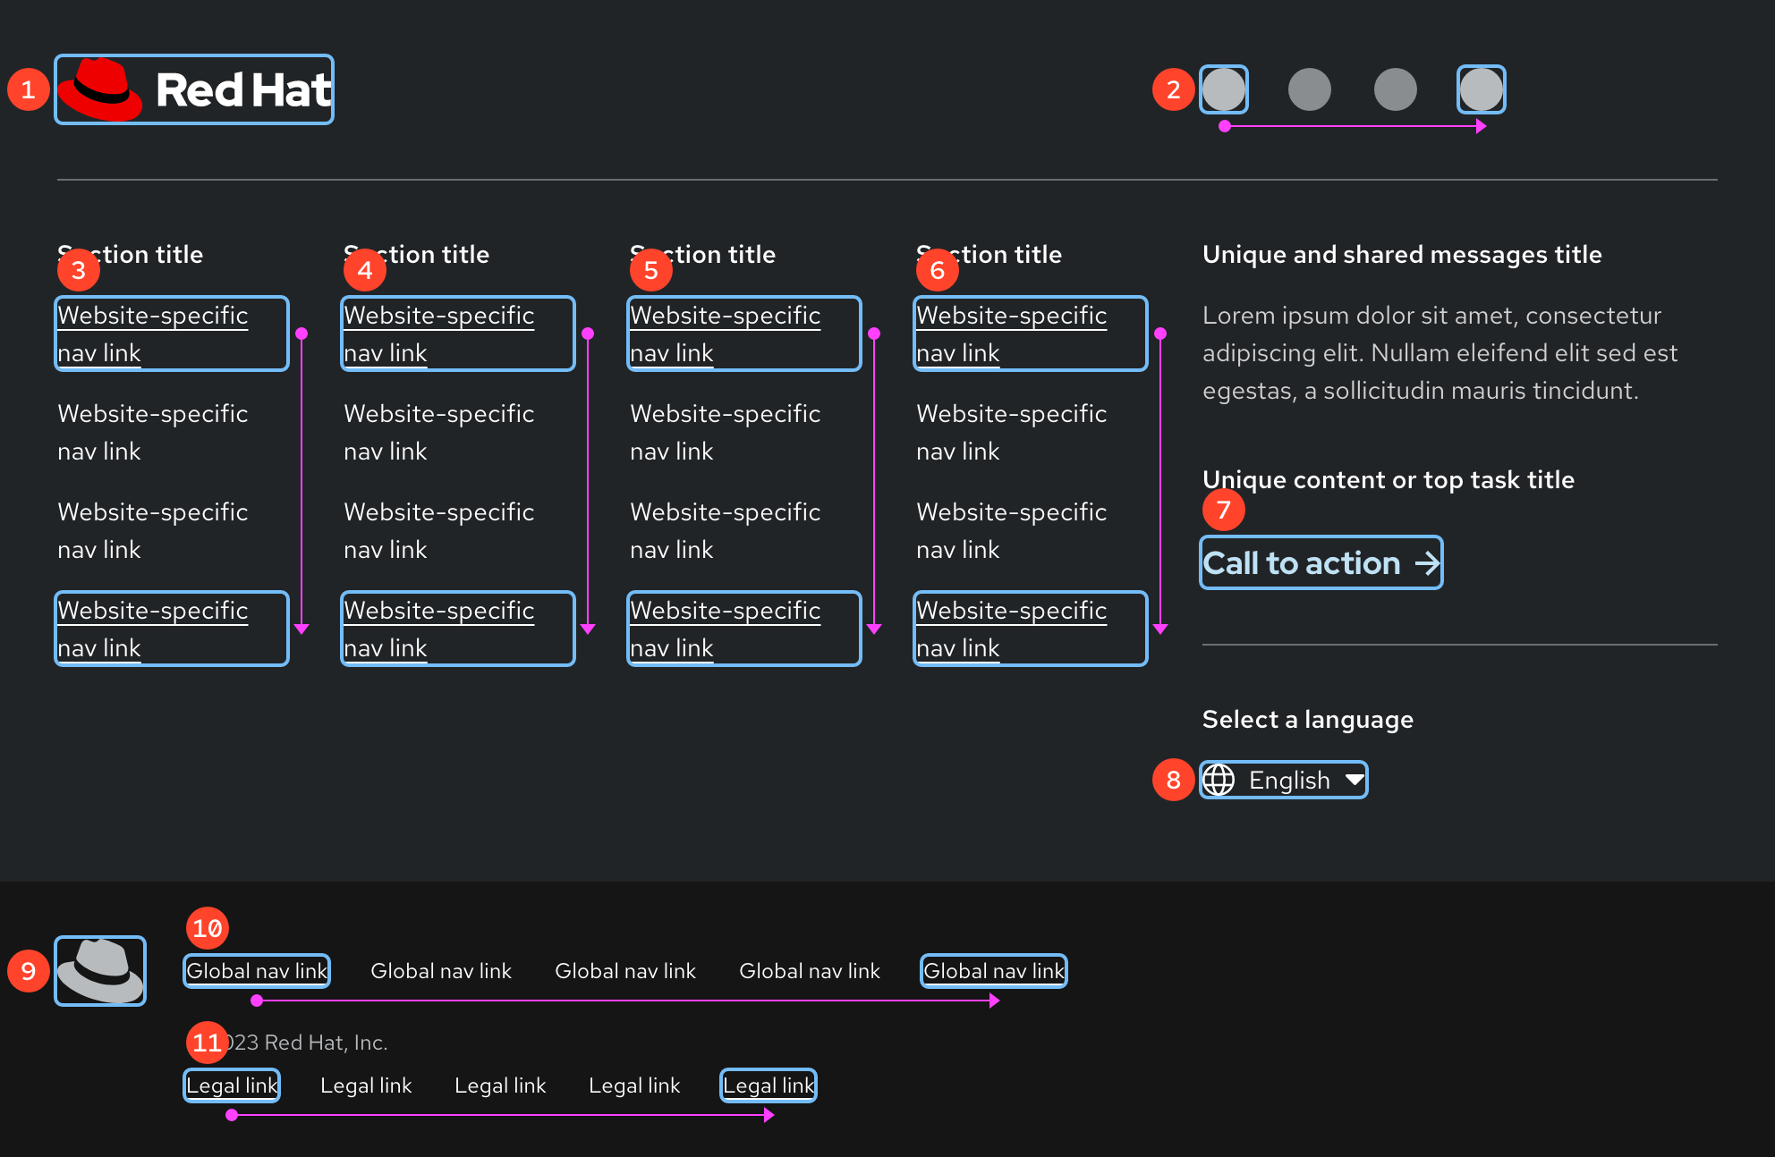Expand the caret on the language dropdown
Screen dimensions: 1775x1157
(x=1354, y=780)
